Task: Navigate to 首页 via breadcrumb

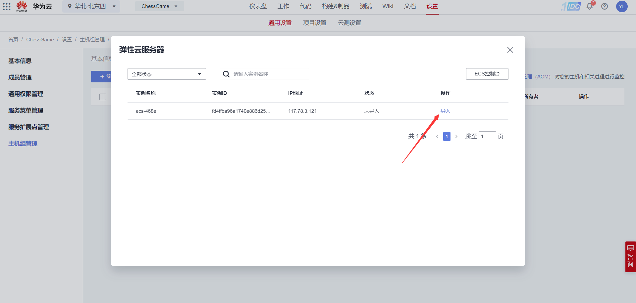Action: point(13,39)
